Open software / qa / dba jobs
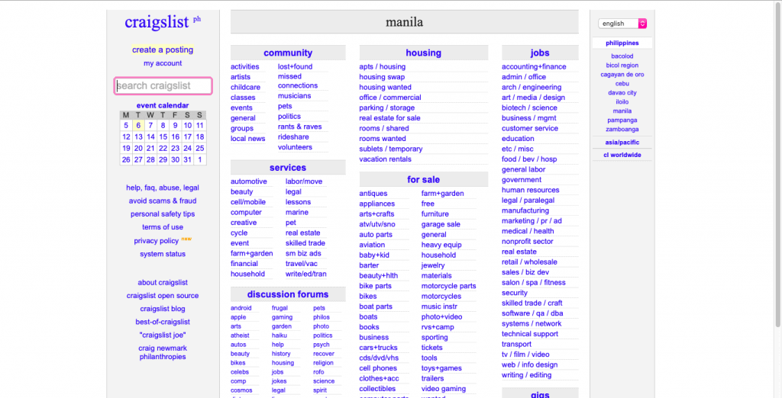Viewport: 782px width, 398px height. point(532,313)
